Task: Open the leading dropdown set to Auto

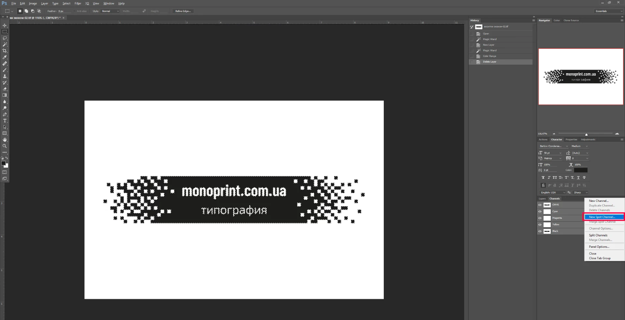Action: [x=580, y=153]
